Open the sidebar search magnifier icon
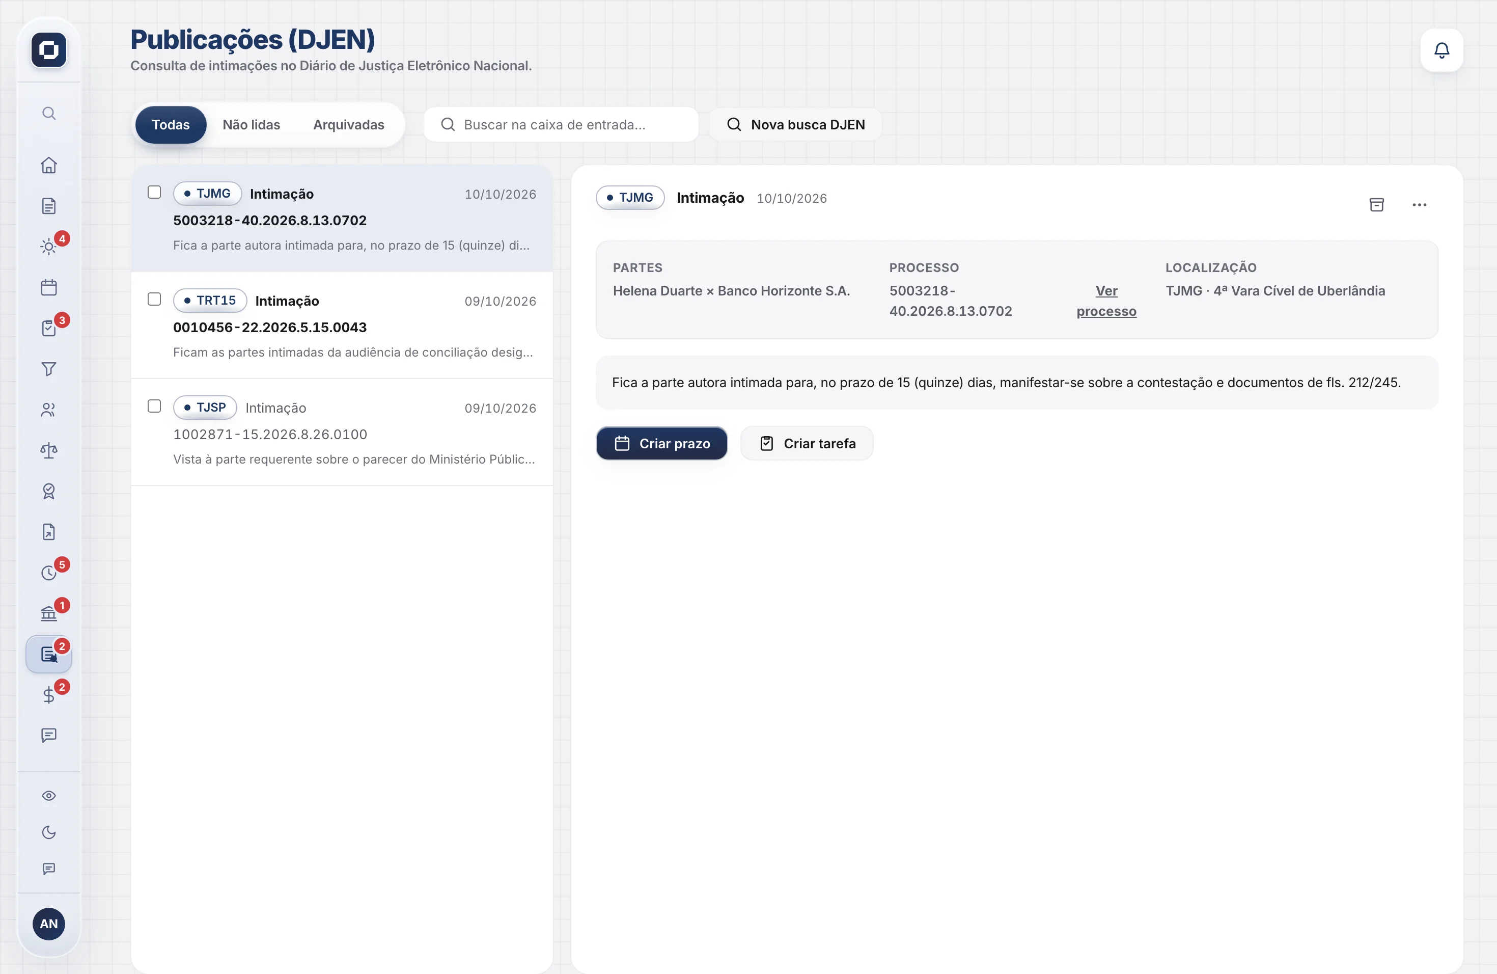This screenshot has height=974, width=1497. (48, 113)
